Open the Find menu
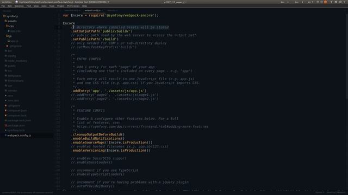The height and width of the screenshot is (195, 348). coord(29,6)
